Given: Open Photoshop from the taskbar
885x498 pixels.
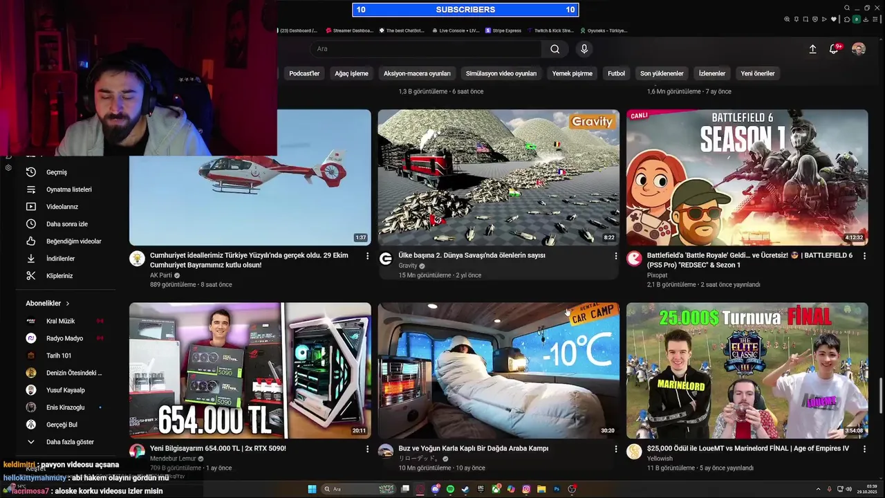Looking at the screenshot, I should pos(557,489).
